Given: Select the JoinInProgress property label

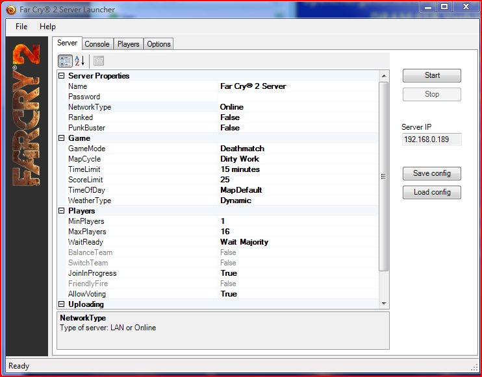Looking at the screenshot, I should tap(92, 273).
